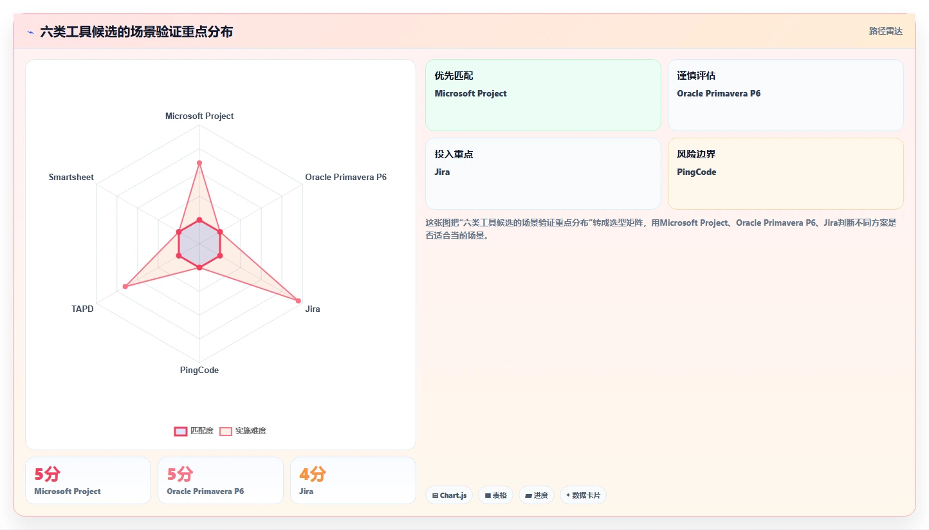This screenshot has height=530, width=929.
Task: Click the PingCode radar axis label
Action: (199, 370)
